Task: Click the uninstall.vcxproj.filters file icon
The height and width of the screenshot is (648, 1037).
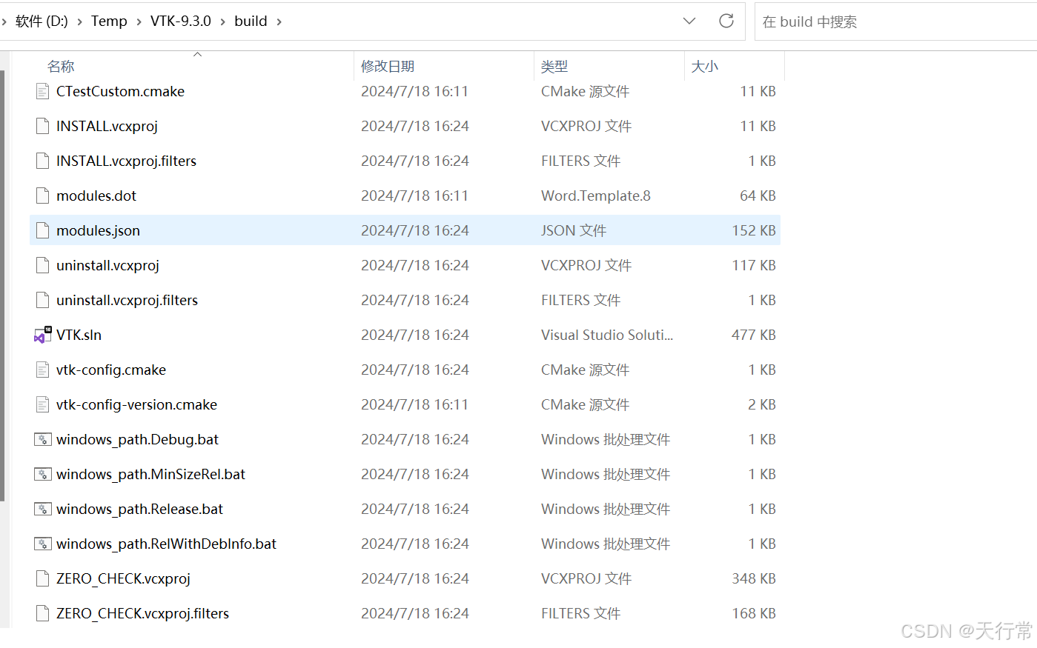Action: click(x=43, y=300)
